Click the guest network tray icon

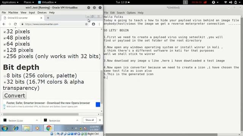tap(81, 128)
